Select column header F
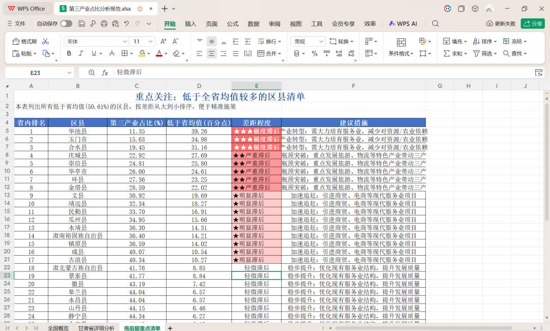The height and width of the screenshot is (331, 550). tap(353, 86)
